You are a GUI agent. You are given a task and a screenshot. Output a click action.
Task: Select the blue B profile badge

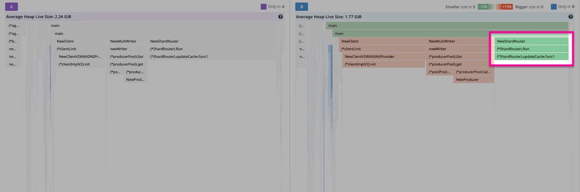(302, 7)
